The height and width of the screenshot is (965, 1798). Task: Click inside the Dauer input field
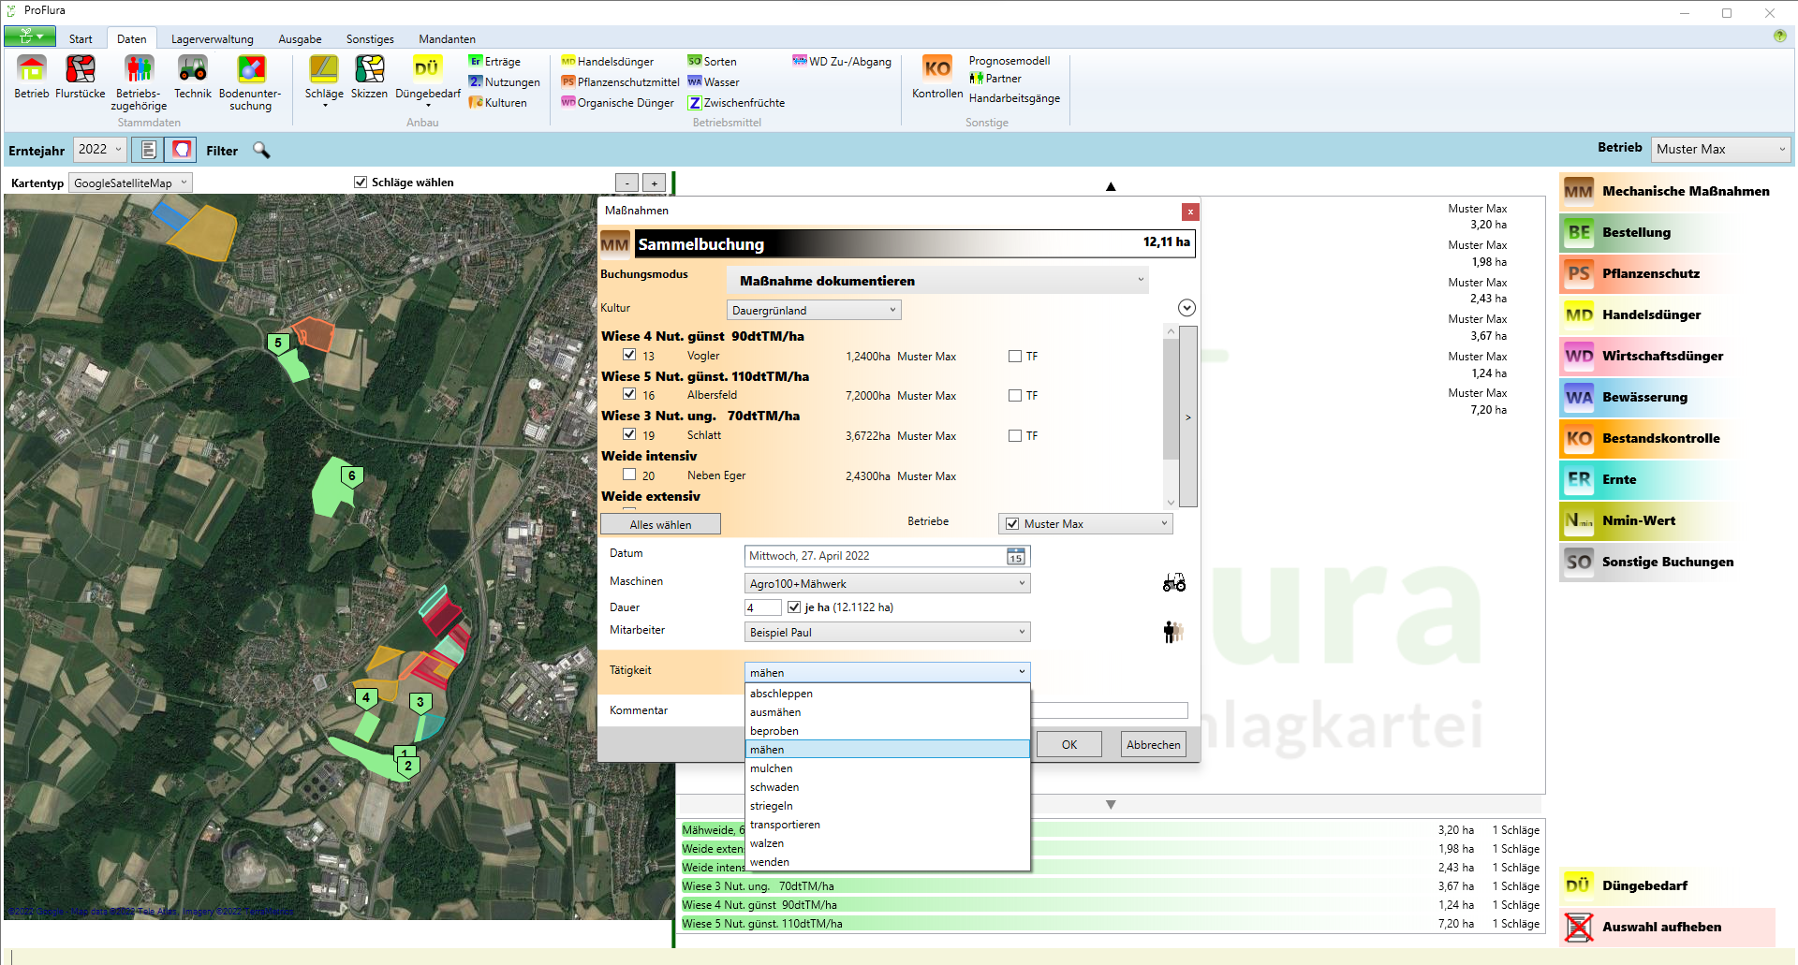[x=762, y=607]
